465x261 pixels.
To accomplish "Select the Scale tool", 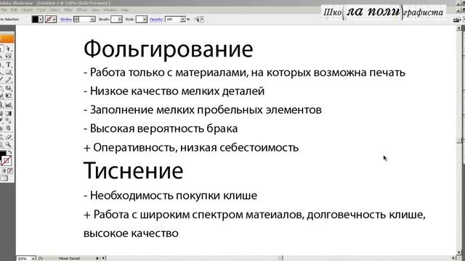I will (x=9, y=88).
